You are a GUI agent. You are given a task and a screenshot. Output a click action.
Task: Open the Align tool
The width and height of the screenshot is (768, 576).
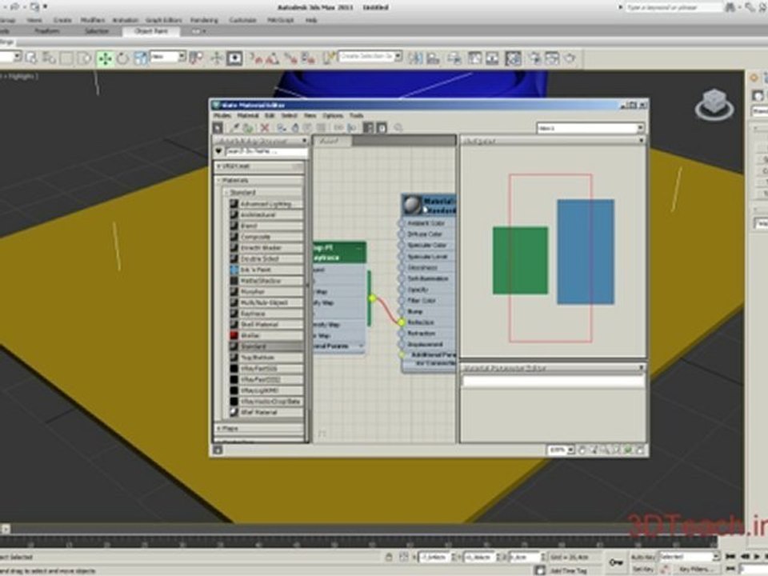click(433, 58)
